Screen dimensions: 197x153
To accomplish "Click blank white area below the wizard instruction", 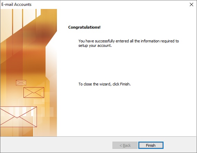I will point(126,111).
